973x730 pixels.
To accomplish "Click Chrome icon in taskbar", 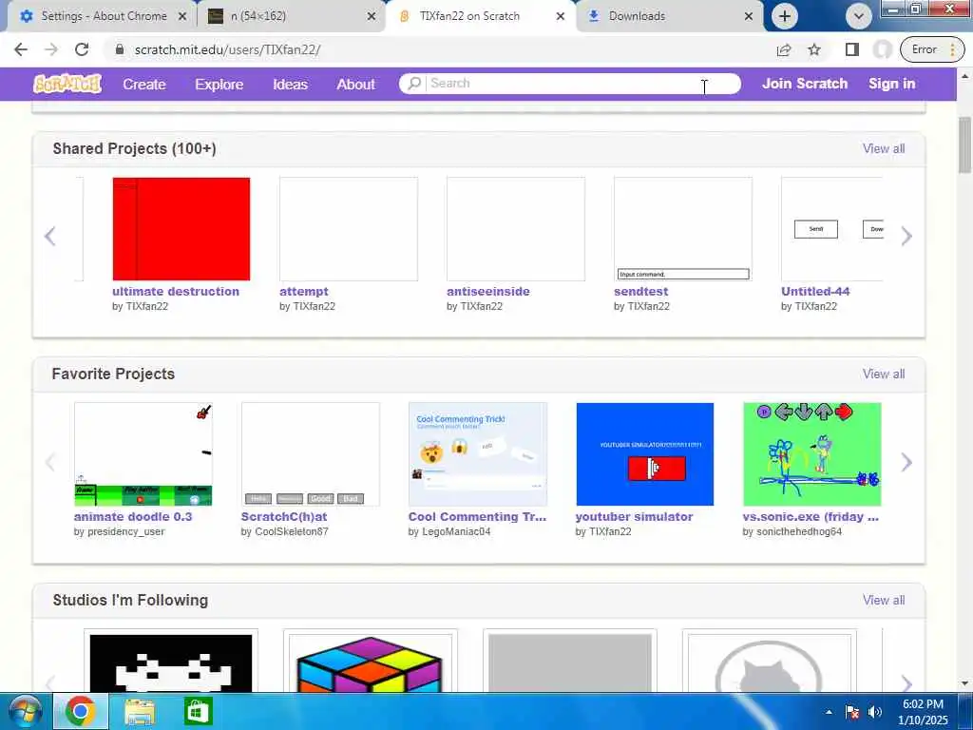I will click(80, 711).
